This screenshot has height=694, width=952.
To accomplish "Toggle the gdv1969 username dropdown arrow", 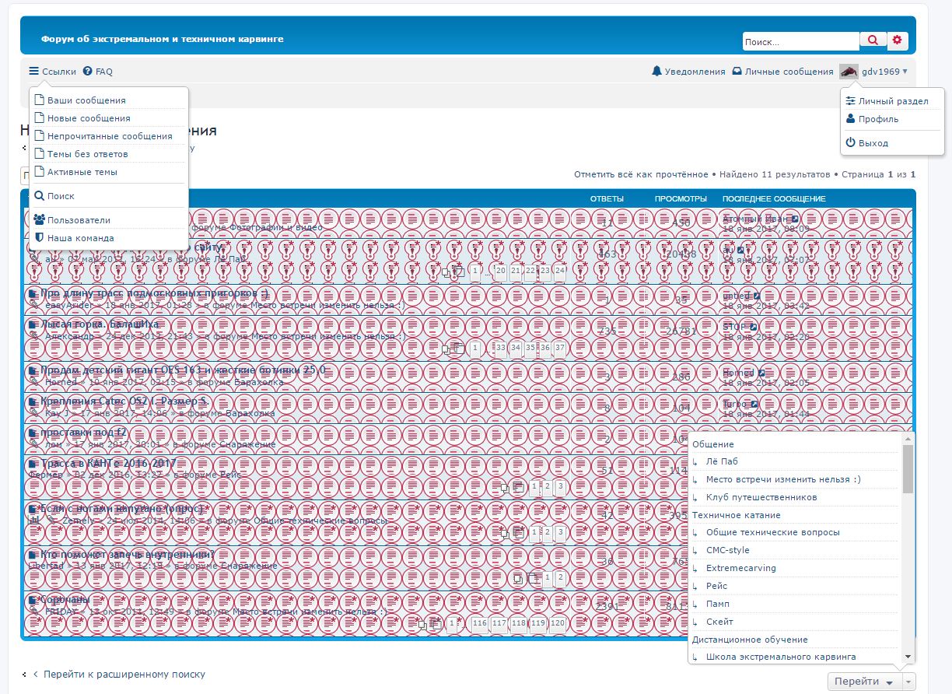I will (x=905, y=72).
